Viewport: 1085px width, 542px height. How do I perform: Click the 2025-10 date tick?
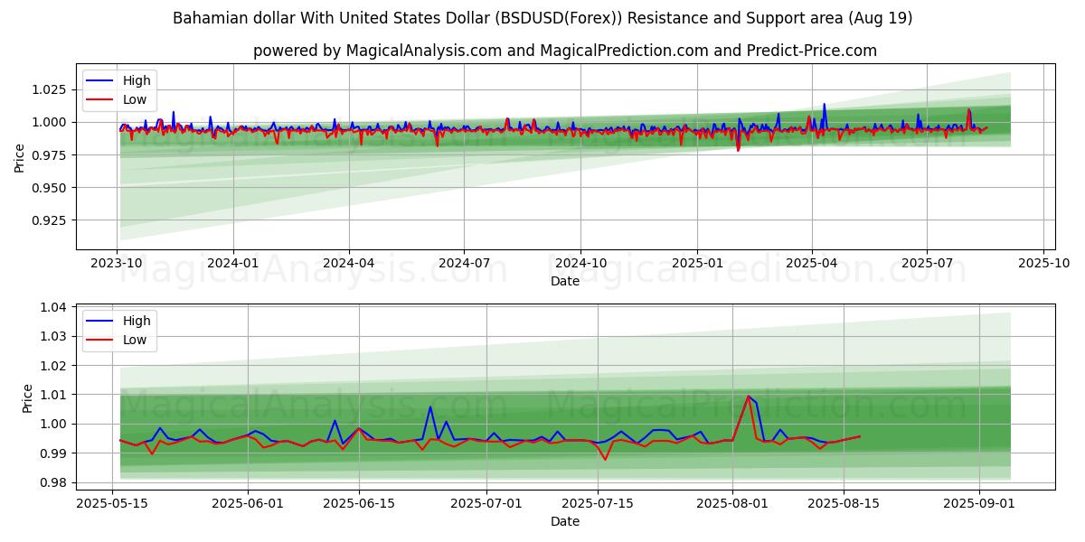[x=1043, y=264]
